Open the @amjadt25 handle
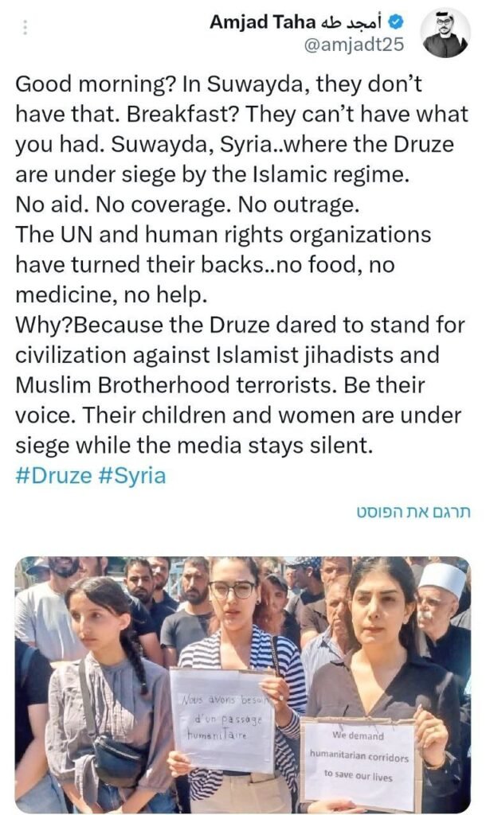This screenshot has width=486, height=815. (x=353, y=45)
